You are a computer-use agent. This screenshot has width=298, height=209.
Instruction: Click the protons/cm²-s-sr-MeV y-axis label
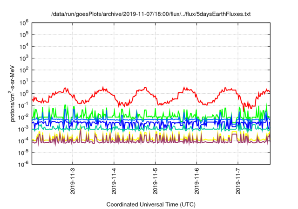12,93
